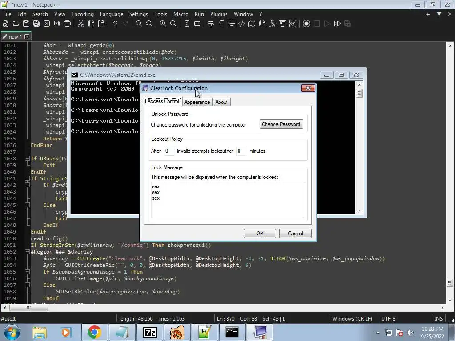The height and width of the screenshot is (341, 455).
Task: Toggle Show All Characters pilcrow icon
Action: pyautogui.click(x=221, y=24)
